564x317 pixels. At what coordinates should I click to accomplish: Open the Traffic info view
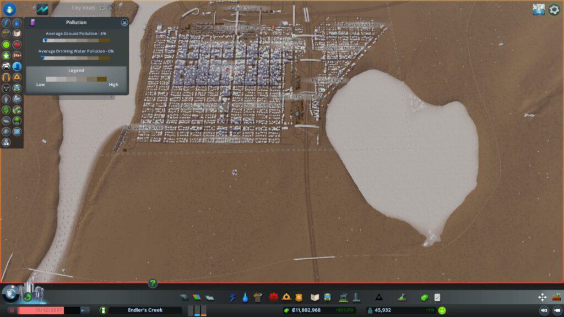tap(6, 66)
